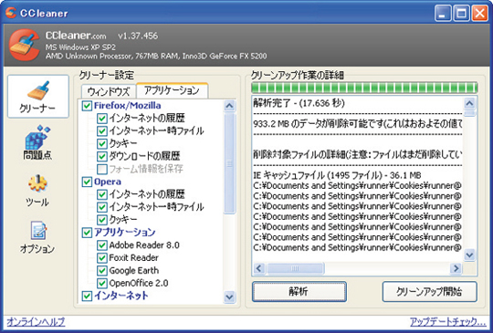Uncheck Opera インターネットの履歴
Viewport: 493px width, 333px height.
coord(102,194)
